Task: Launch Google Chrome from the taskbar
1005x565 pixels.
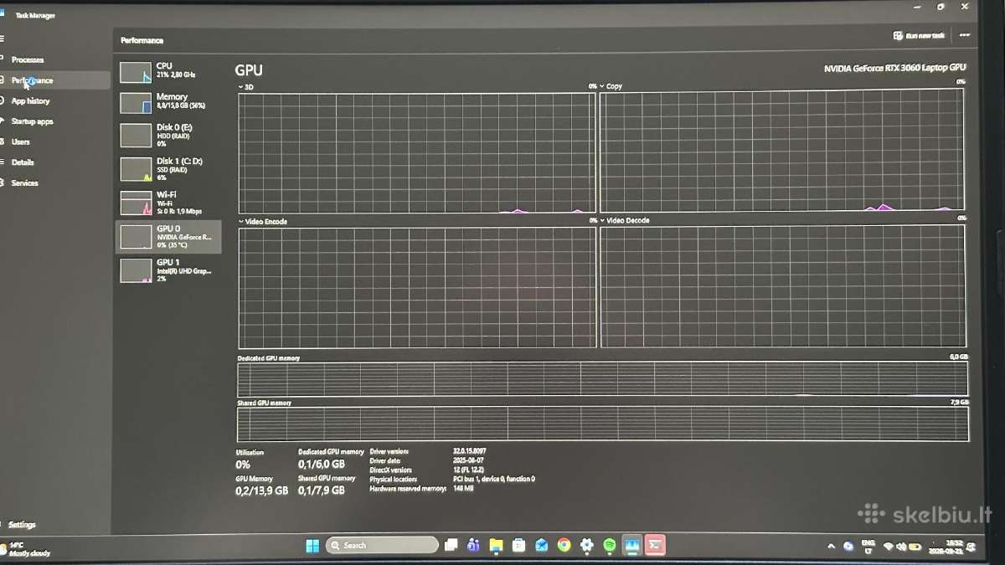Action: [564, 545]
